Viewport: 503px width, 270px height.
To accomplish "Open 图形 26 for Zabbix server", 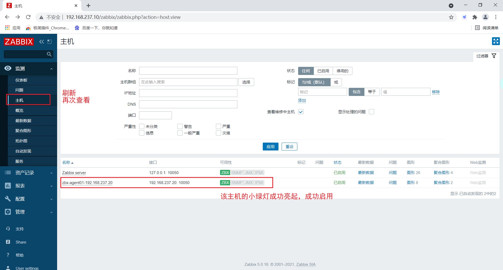I will click(x=413, y=172).
